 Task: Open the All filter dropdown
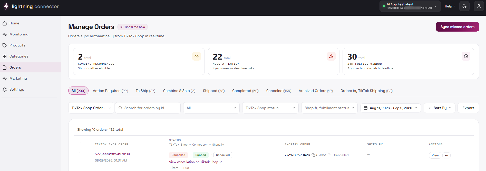pos(211,108)
